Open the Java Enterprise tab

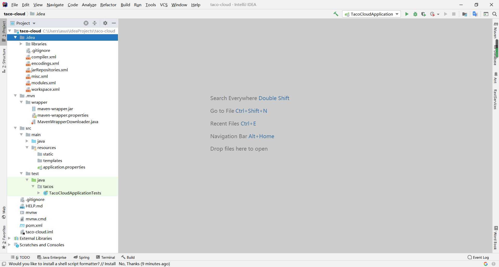(x=52, y=257)
